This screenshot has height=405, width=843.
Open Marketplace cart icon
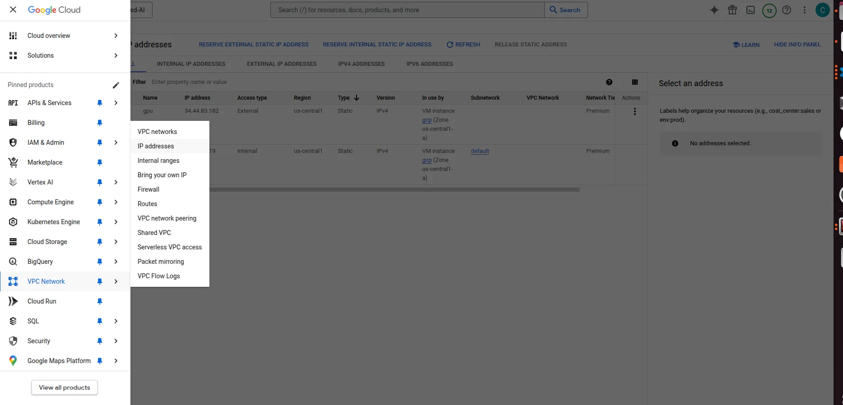(13, 162)
